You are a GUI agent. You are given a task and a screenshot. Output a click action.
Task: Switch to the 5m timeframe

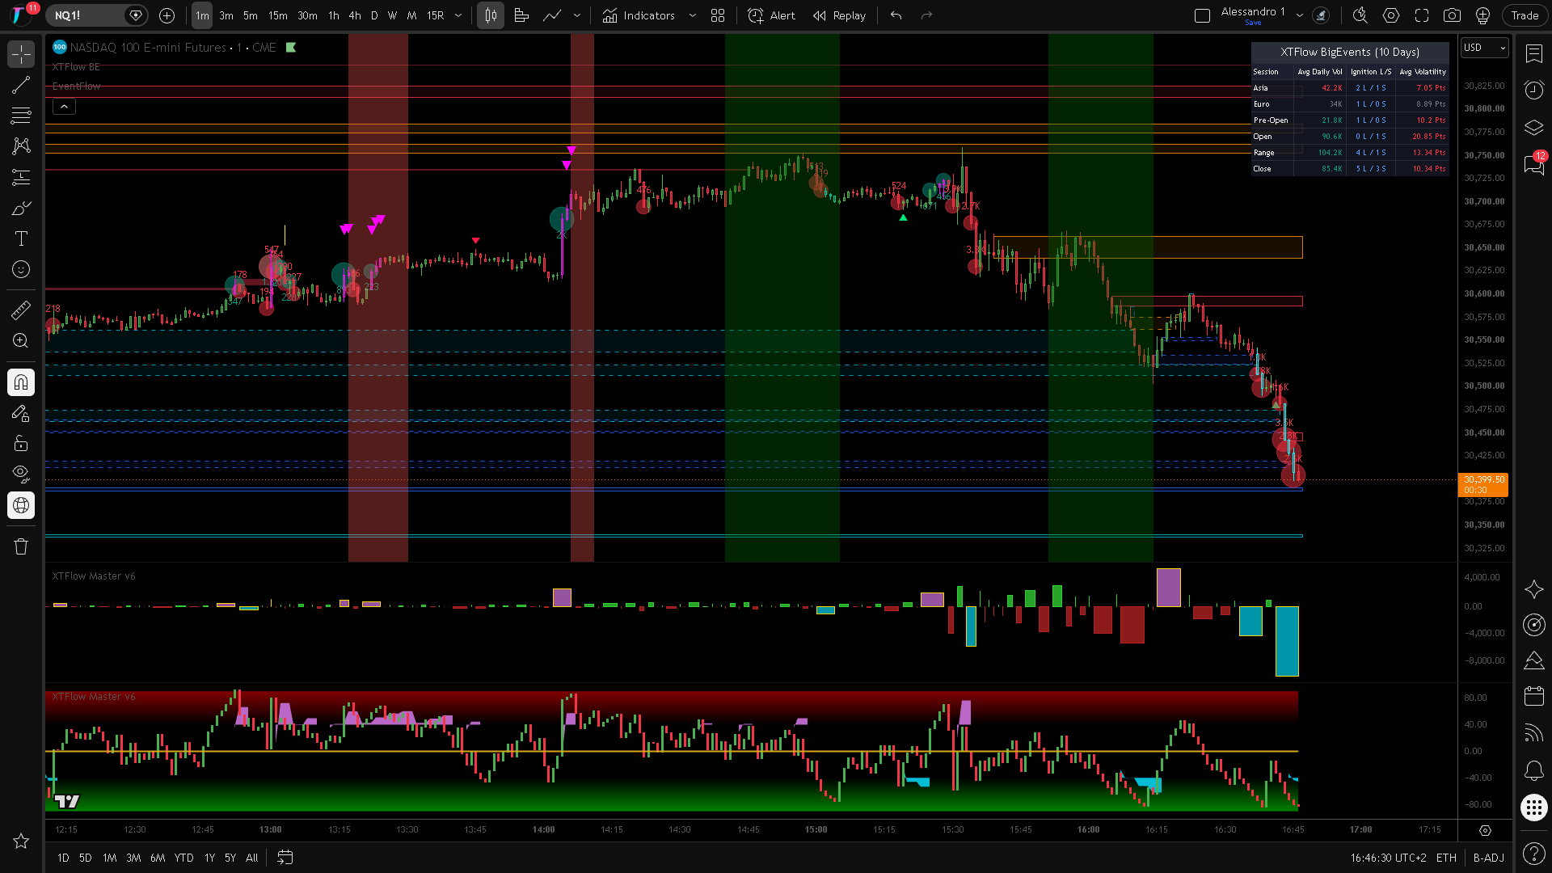coord(251,15)
